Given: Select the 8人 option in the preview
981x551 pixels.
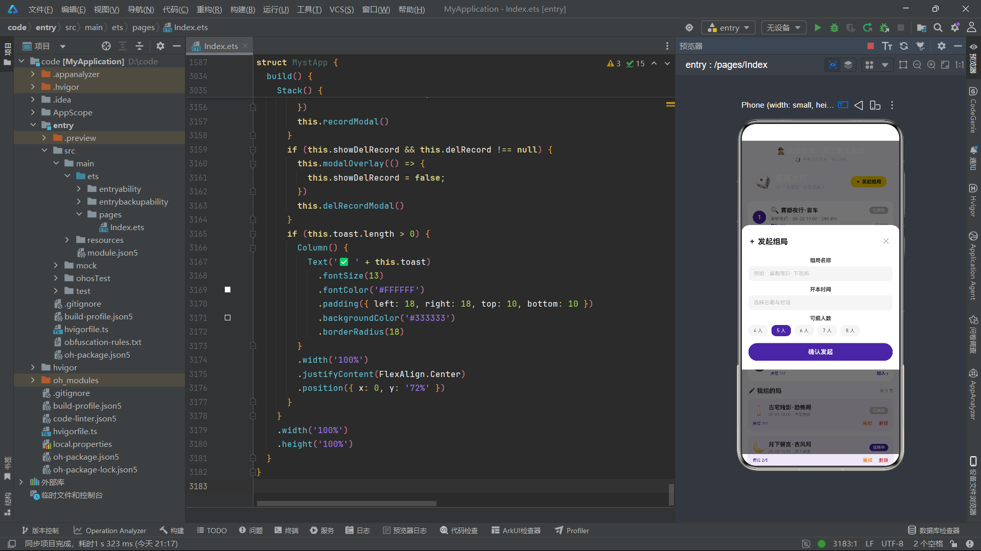Looking at the screenshot, I should (x=850, y=331).
